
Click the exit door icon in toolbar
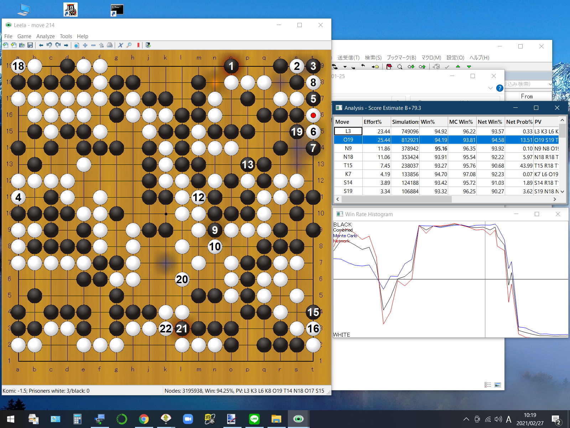(148, 45)
